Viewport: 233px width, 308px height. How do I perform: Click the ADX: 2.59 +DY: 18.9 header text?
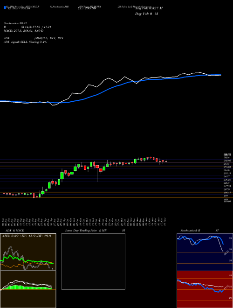pyautogui.click(x=26, y=236)
